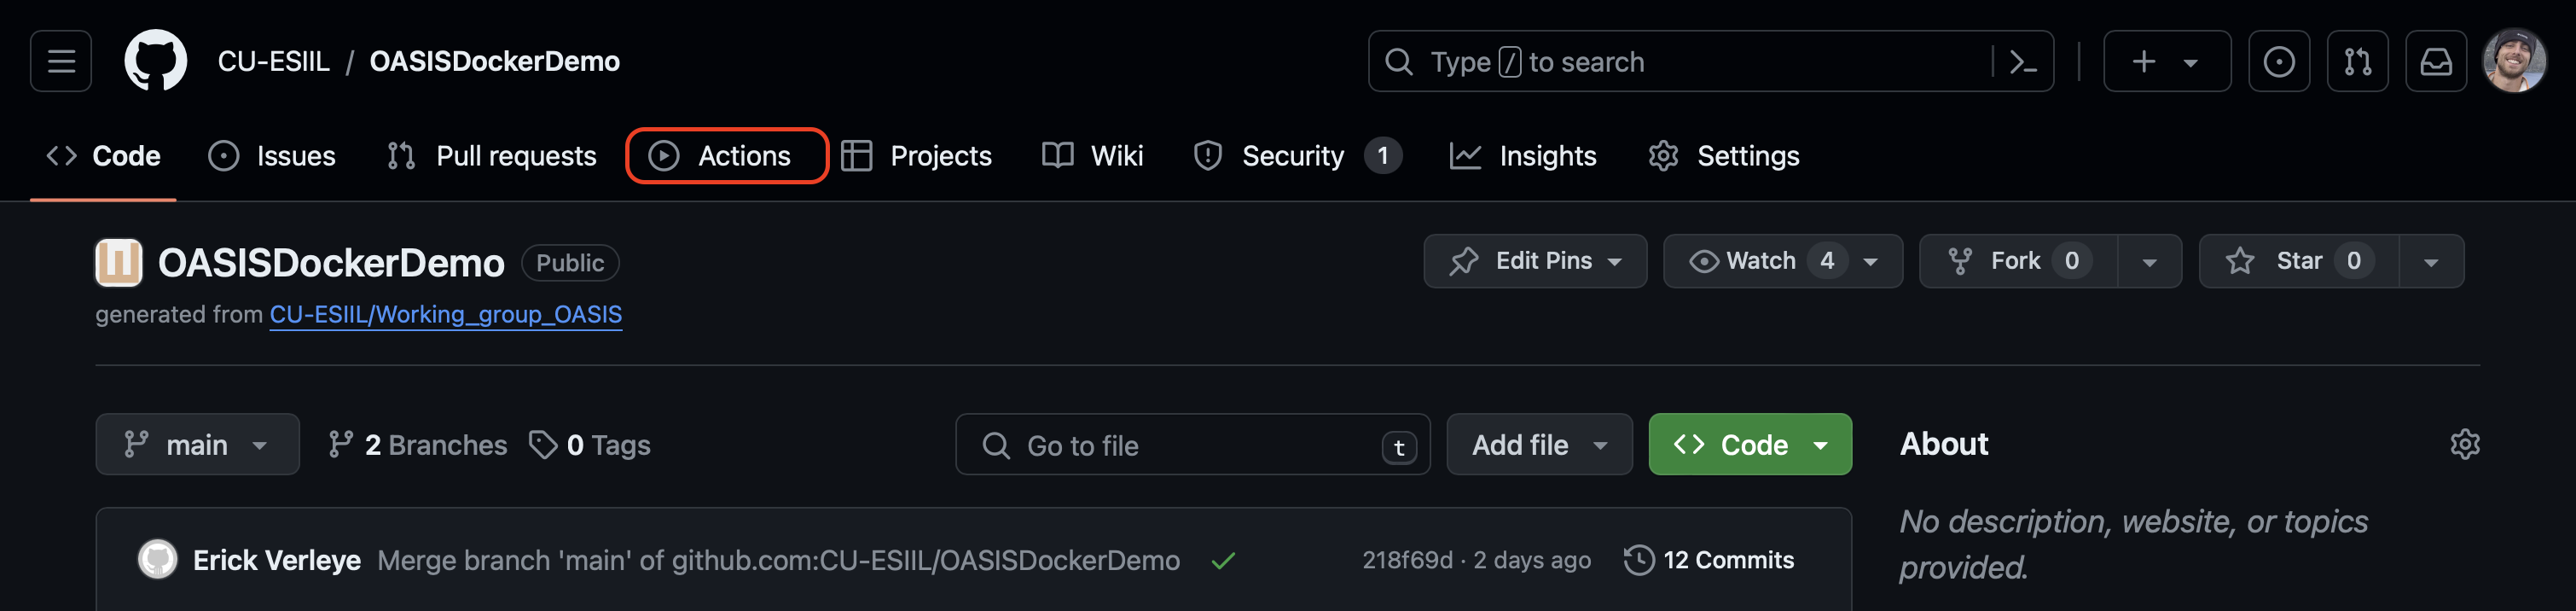Screen dimensions: 2576x611
Task: Star the OASISDockerDemo repository
Action: click(x=2298, y=261)
